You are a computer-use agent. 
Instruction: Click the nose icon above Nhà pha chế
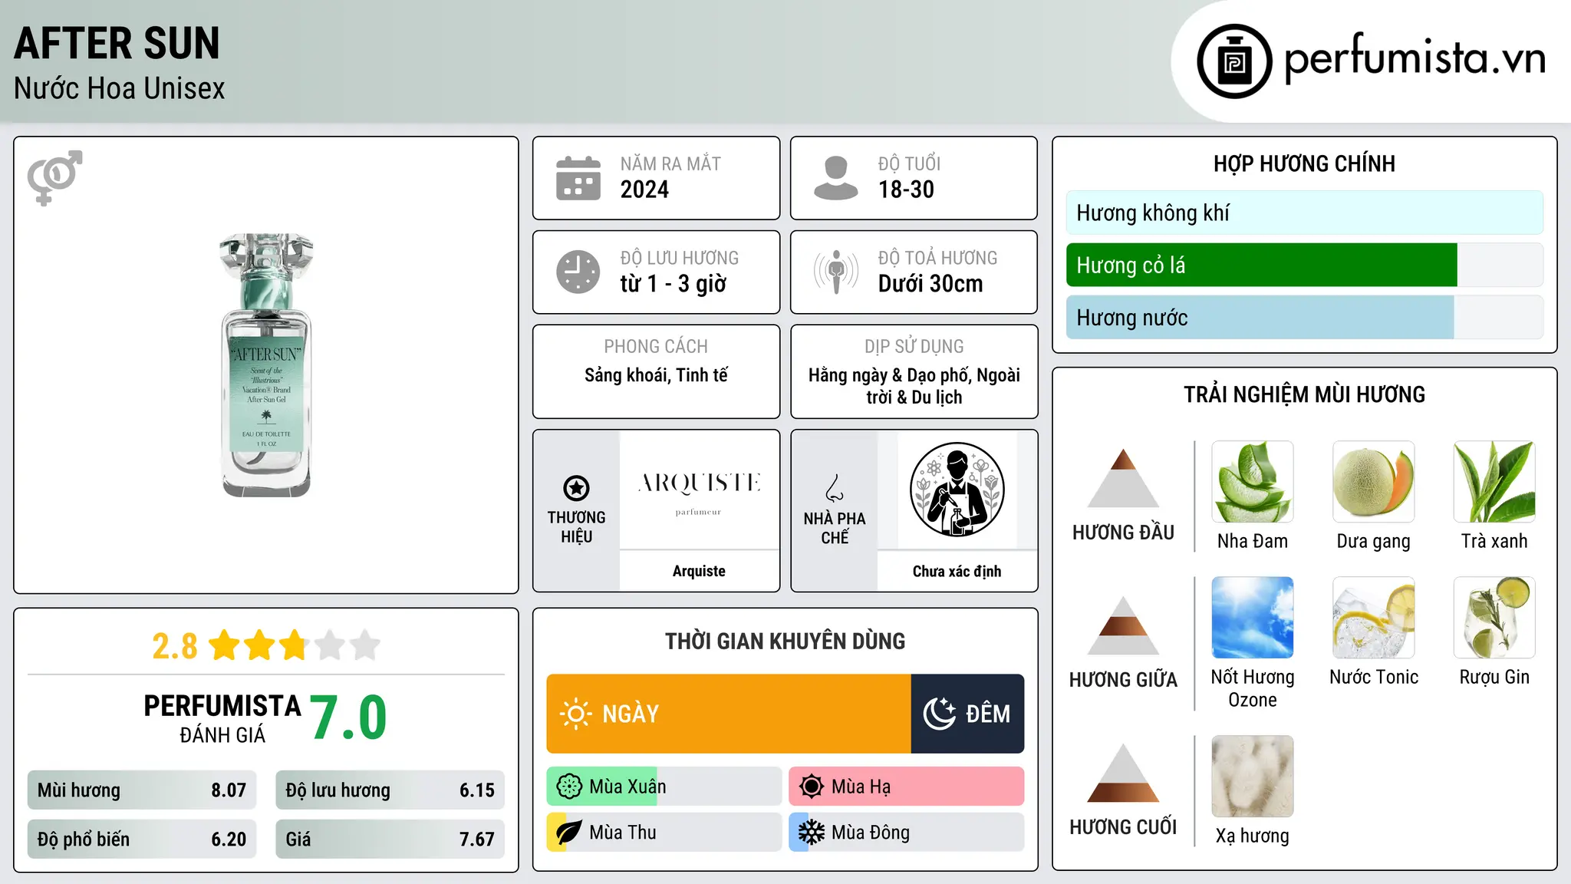pyautogui.click(x=835, y=488)
